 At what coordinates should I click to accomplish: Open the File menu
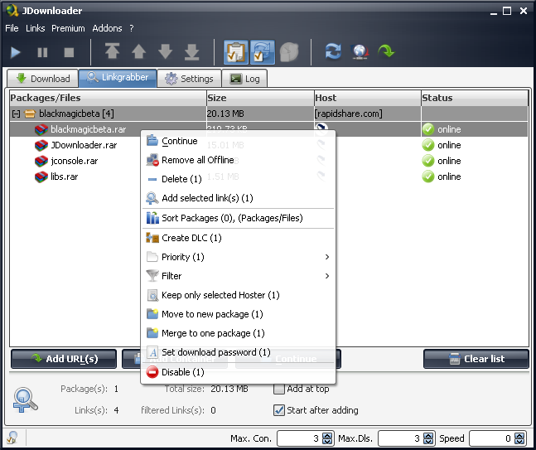click(x=12, y=28)
